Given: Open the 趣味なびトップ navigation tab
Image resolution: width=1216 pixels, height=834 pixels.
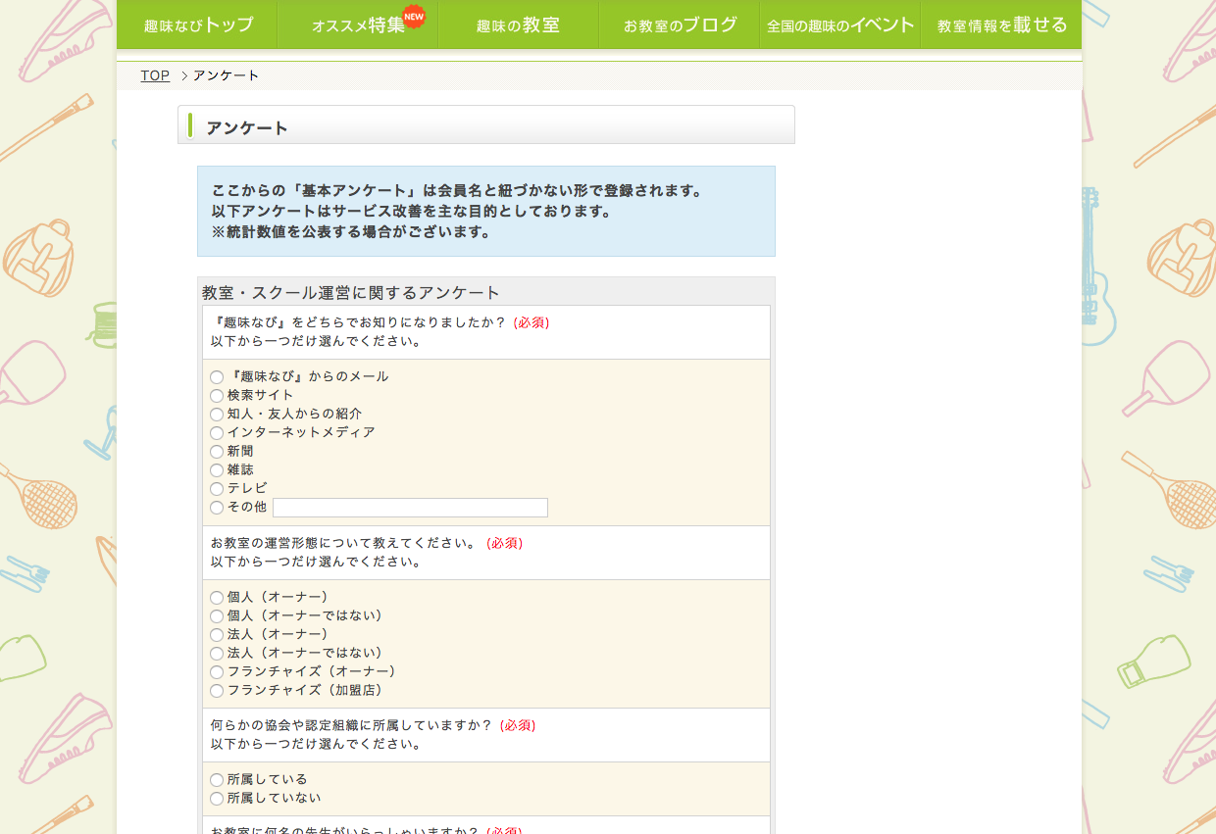Looking at the screenshot, I should click(197, 25).
